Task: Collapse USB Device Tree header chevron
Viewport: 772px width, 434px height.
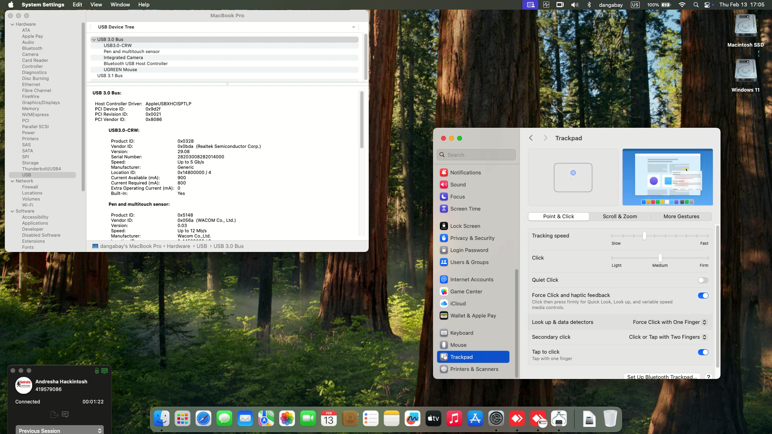Action: 353,27
